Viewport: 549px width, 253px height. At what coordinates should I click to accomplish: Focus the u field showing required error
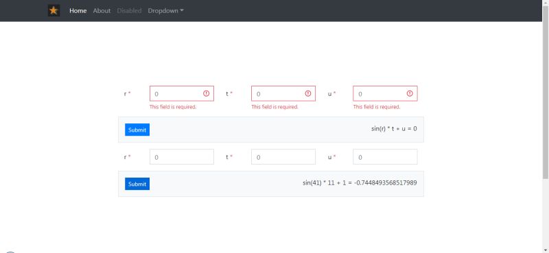click(385, 93)
